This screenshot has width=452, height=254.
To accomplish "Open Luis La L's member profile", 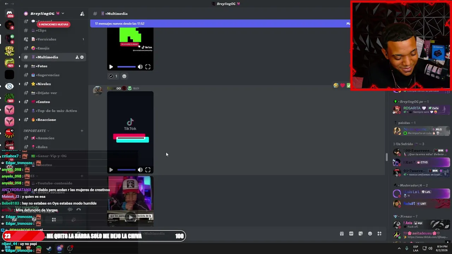I will [422, 194].
